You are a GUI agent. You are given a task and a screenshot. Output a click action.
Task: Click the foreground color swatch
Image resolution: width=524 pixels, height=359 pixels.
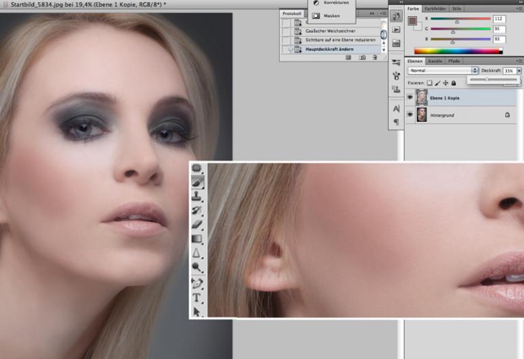[412, 20]
